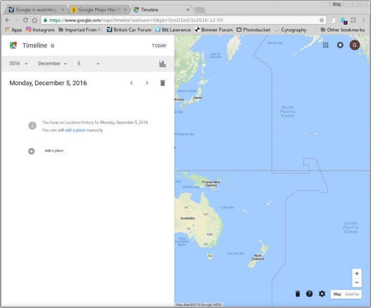The width and height of the screenshot is (371, 308).
Task: Expand the December month dropdown
Action: [x=52, y=64]
